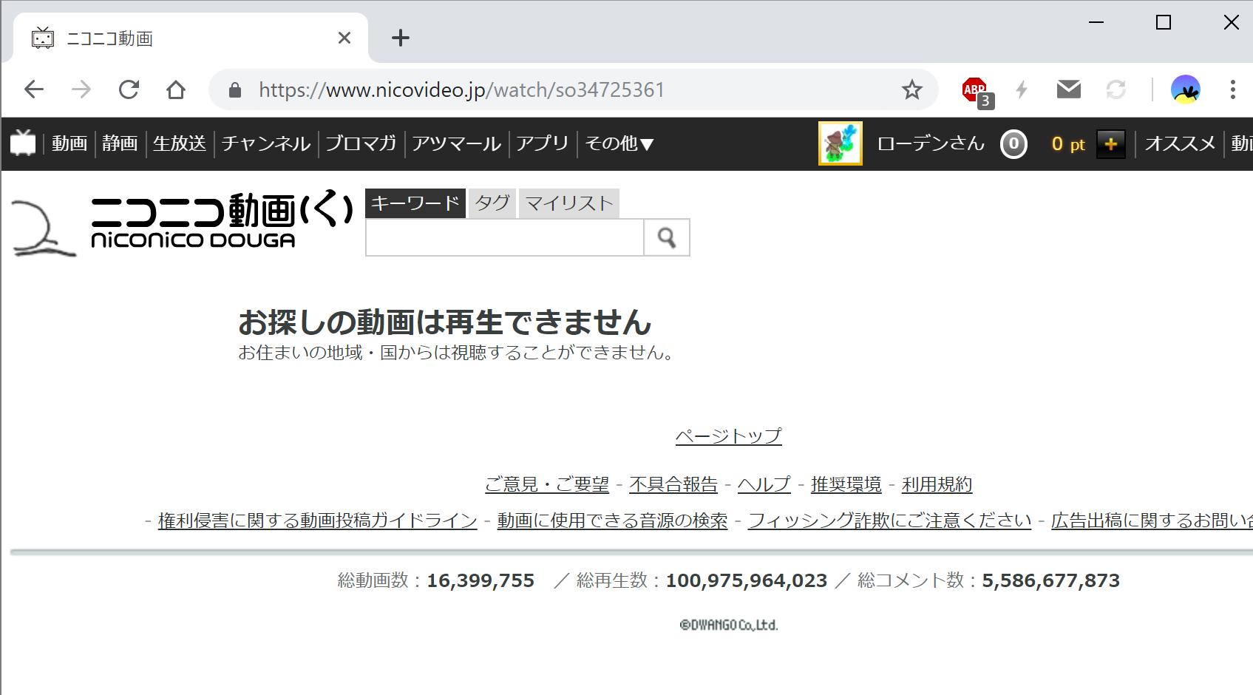Click the notification count badge
The image size is (1253, 695).
(x=1013, y=144)
